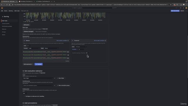Open Notification policies in the sidebar
The width and height of the screenshot is (188, 106).
[x=7, y=26]
